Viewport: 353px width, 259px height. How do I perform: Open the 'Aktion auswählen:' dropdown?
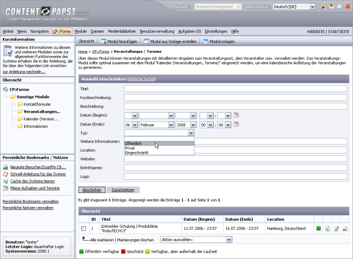pos(196,240)
